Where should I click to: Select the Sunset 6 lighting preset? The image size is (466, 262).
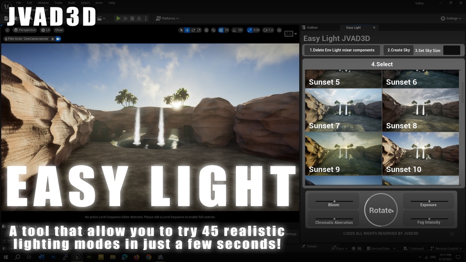420,79
